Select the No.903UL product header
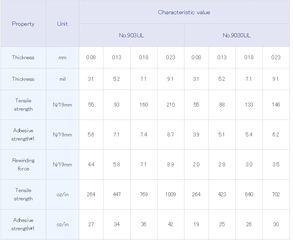 click(x=131, y=35)
